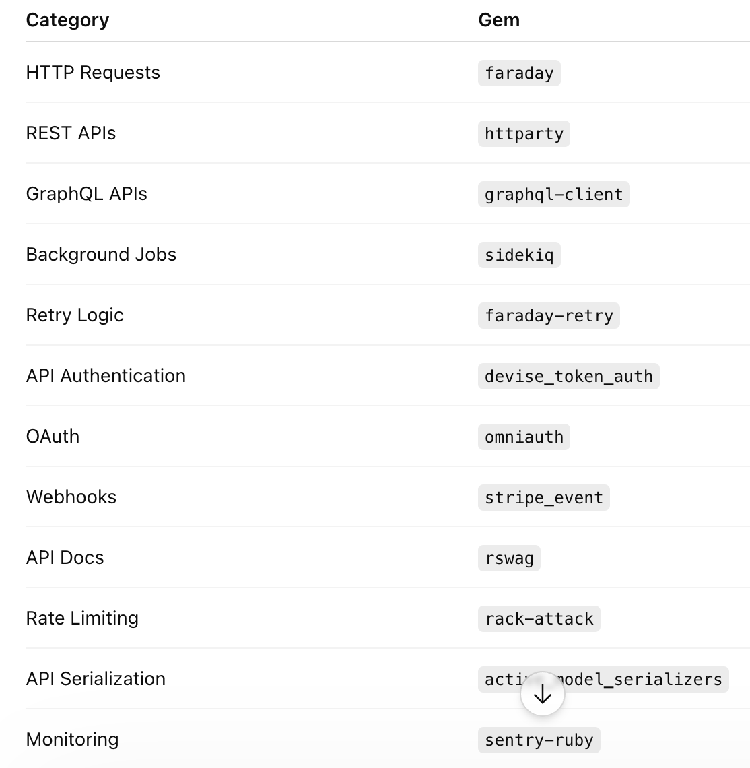Image resolution: width=750 pixels, height=768 pixels.
Task: Select the rack-attack gem label
Action: point(539,619)
